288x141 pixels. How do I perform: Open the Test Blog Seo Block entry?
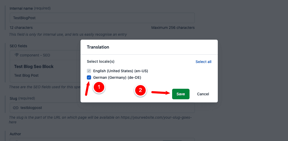click(x=34, y=66)
